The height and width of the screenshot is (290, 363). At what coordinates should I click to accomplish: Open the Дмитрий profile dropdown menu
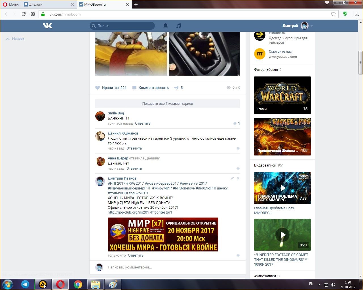311,26
